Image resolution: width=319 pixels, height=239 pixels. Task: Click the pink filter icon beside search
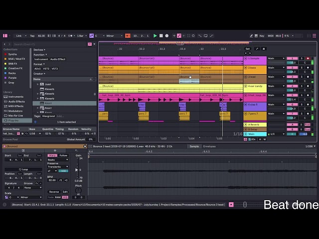(x=90, y=44)
